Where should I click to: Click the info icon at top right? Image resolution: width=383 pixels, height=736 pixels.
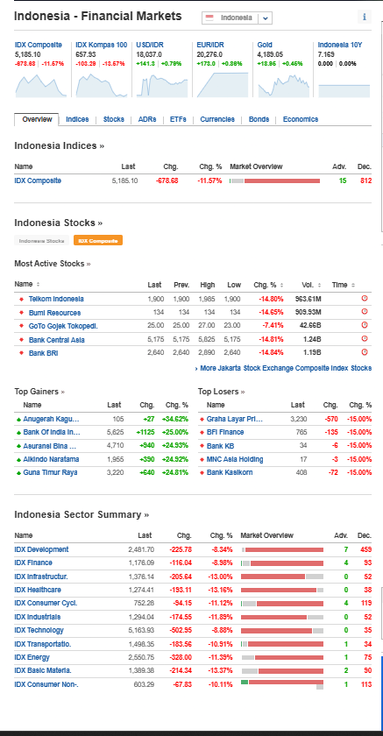pos(365,17)
